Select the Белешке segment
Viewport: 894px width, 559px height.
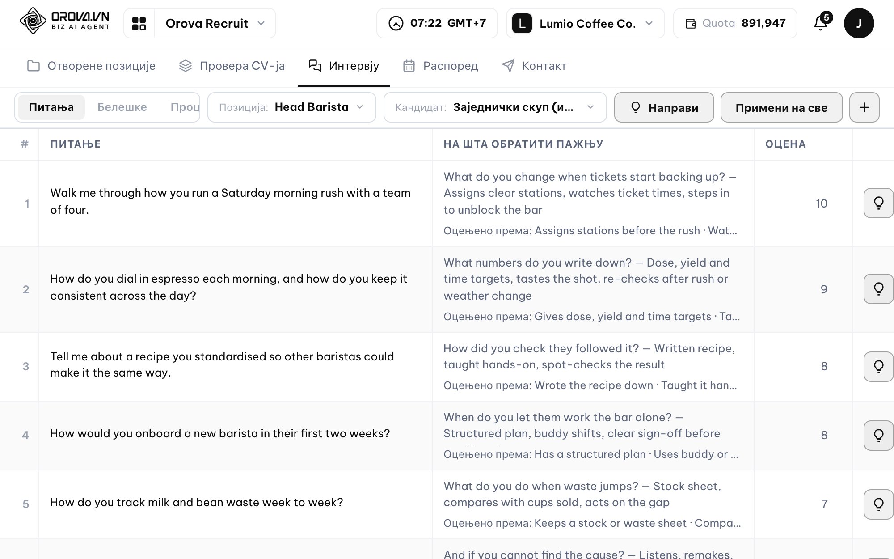pyautogui.click(x=122, y=107)
